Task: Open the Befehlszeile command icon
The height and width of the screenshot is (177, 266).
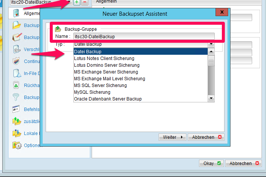Action: point(16,109)
